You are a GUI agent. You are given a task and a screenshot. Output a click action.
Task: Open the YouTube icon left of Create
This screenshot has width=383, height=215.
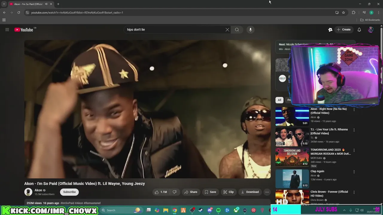(330, 30)
